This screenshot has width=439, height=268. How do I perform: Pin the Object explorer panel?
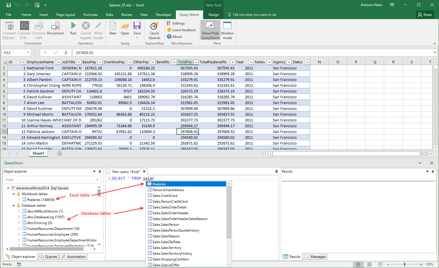(x=100, y=171)
